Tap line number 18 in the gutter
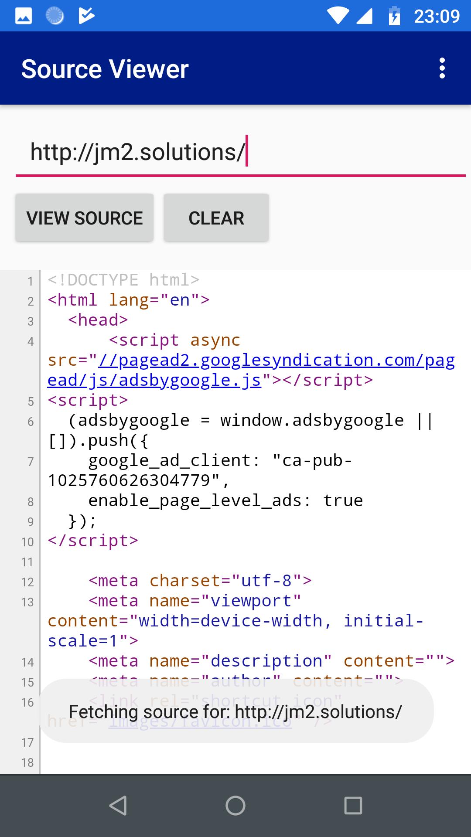Image resolution: width=471 pixels, height=837 pixels. click(27, 762)
